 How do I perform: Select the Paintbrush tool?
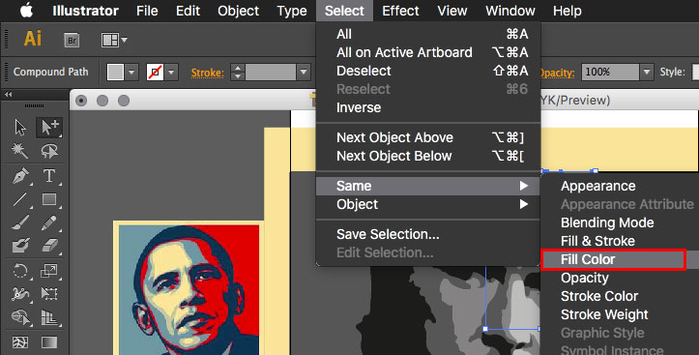pos(20,222)
